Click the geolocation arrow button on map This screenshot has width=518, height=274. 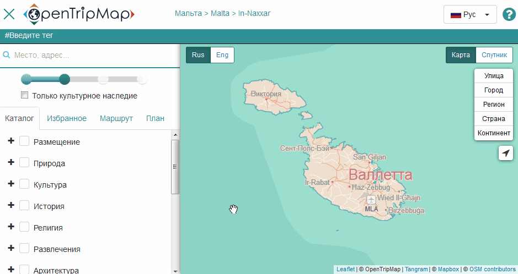(x=505, y=153)
